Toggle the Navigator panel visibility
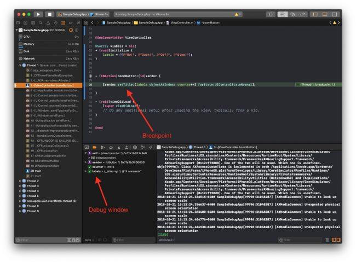Viewport: 356px width, 262px height. 315,14
